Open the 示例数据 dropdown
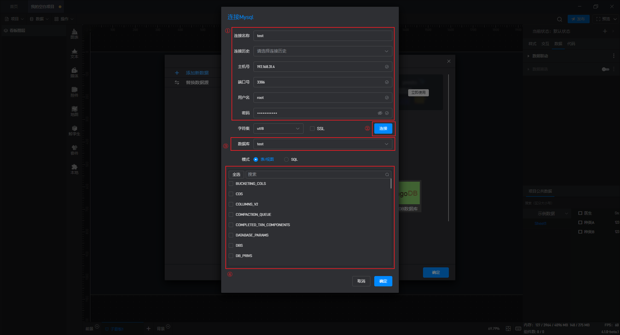Viewport: 620px width, 335px height. [546, 214]
